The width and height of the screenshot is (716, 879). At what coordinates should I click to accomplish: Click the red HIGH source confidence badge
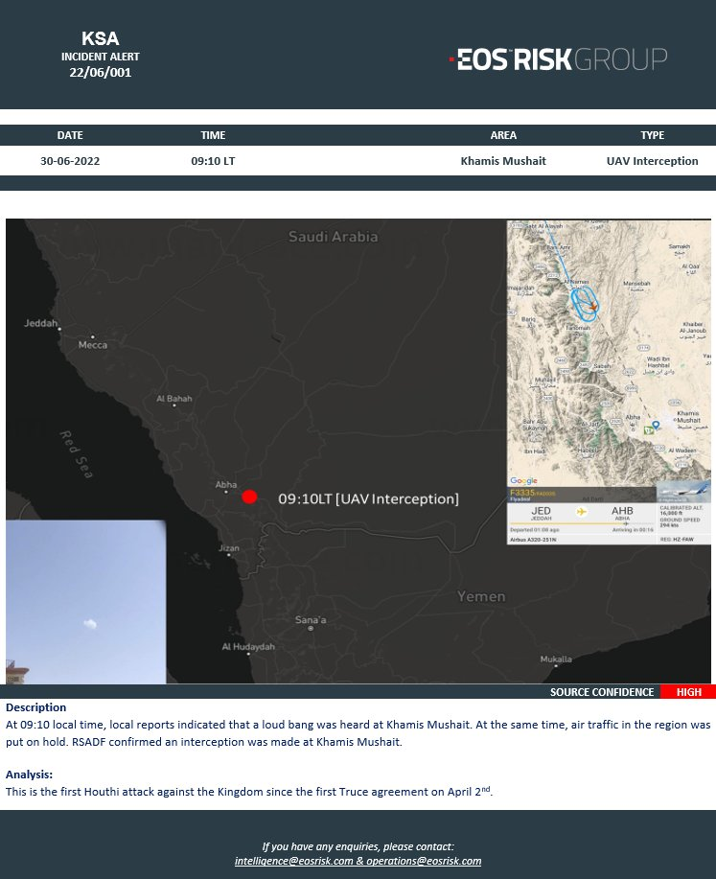pos(687,692)
